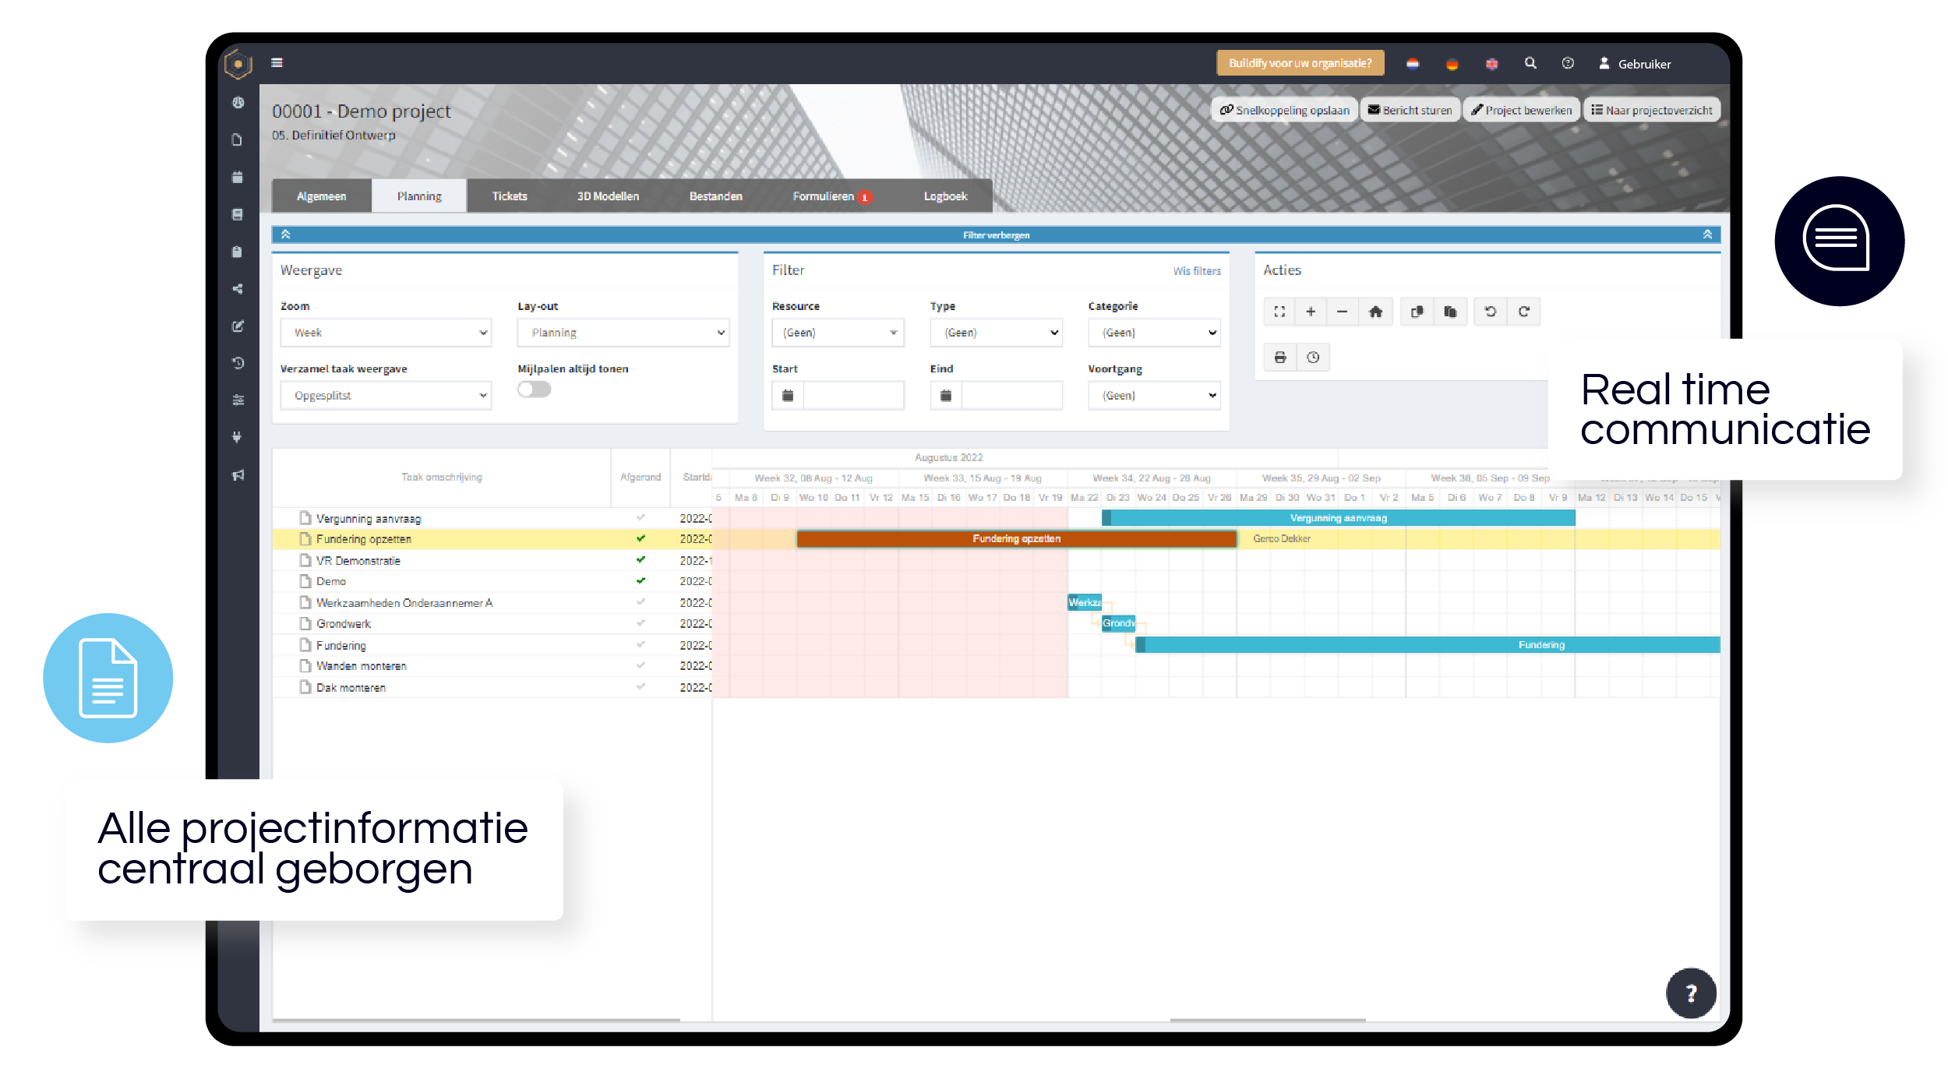Collapse the filter panel via the double chevron
This screenshot has height=1079, width=1948.
coord(286,234)
